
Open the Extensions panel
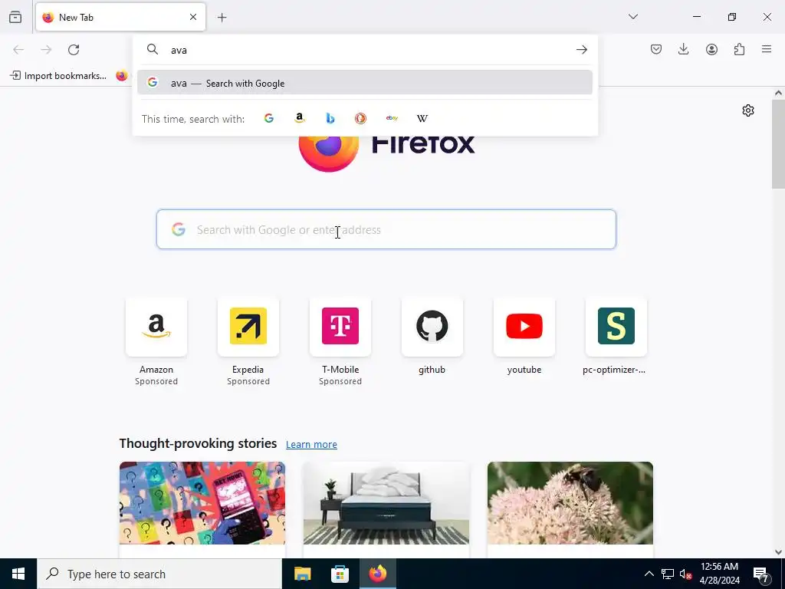point(740,49)
